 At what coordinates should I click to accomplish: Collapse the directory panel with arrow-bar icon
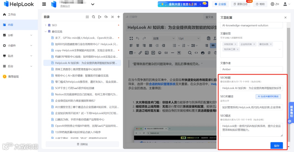click(112, 17)
